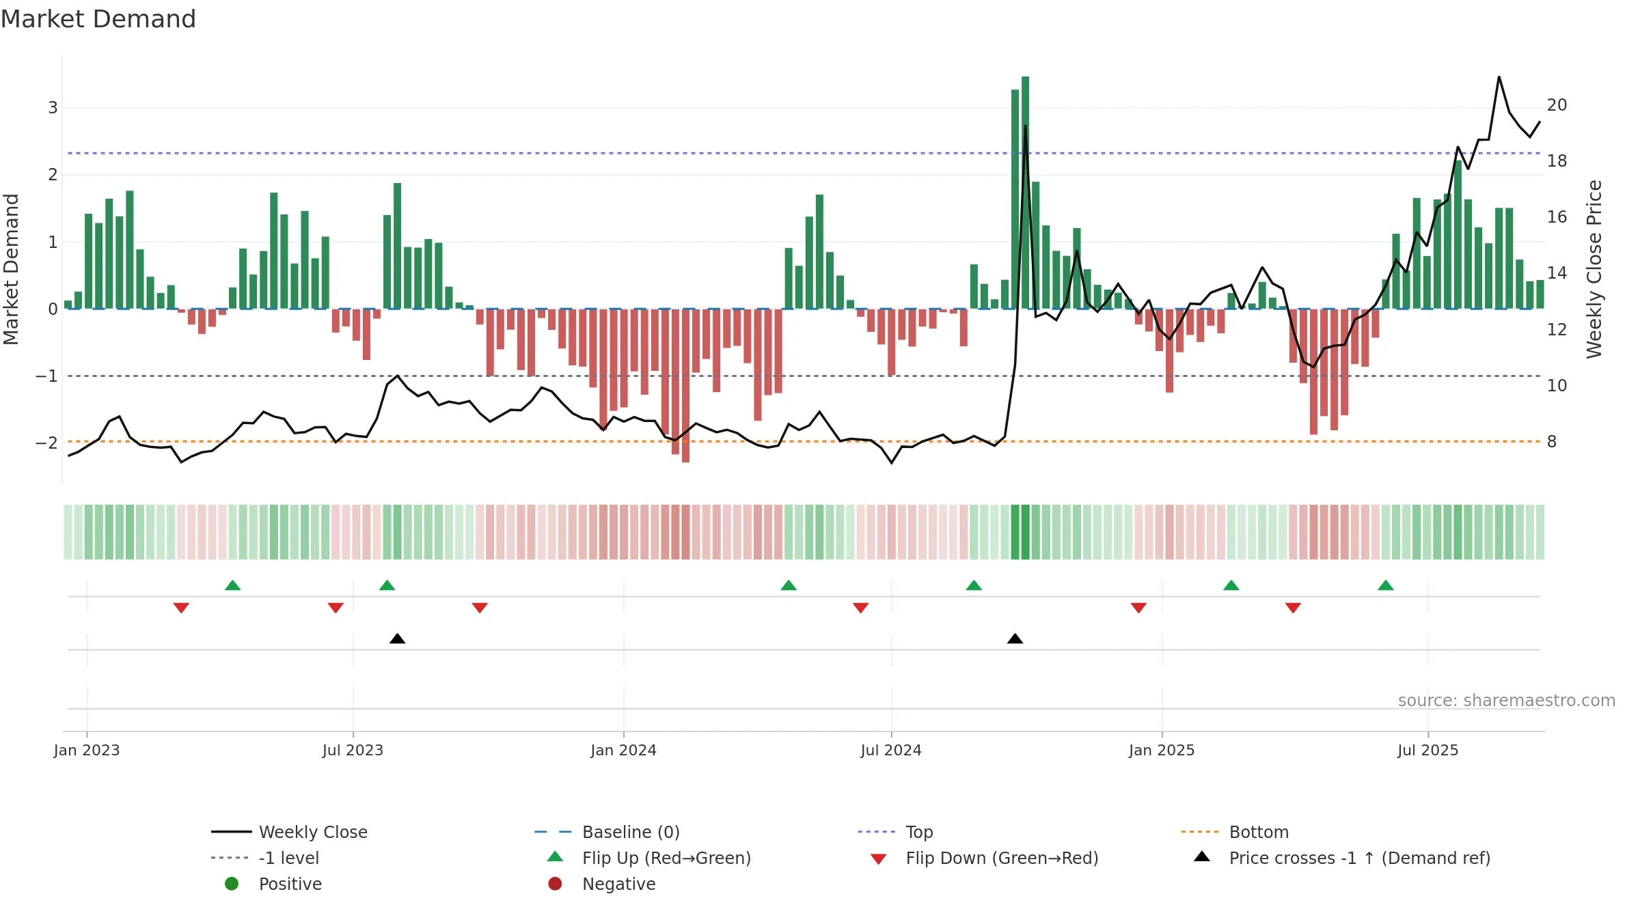
Task: Select the black price-cross marker near September 2024
Action: point(1015,639)
